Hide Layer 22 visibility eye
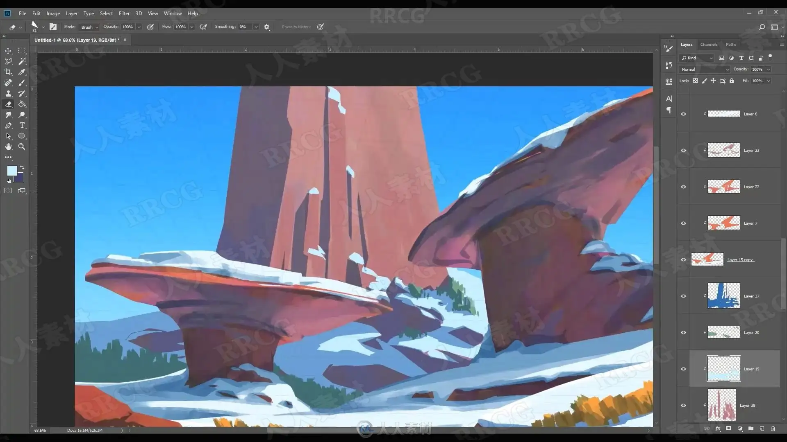The height and width of the screenshot is (442, 787). (683, 187)
